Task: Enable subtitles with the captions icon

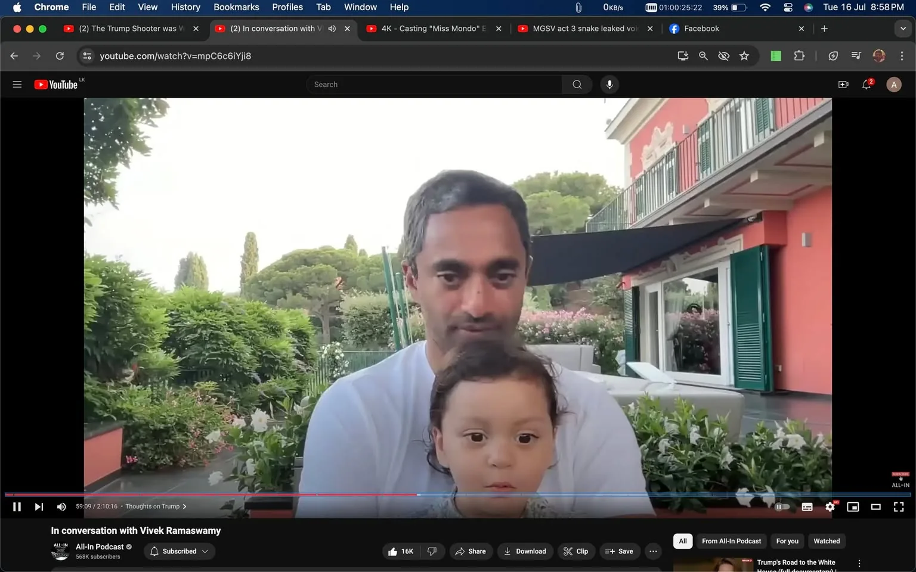Action: coord(806,506)
